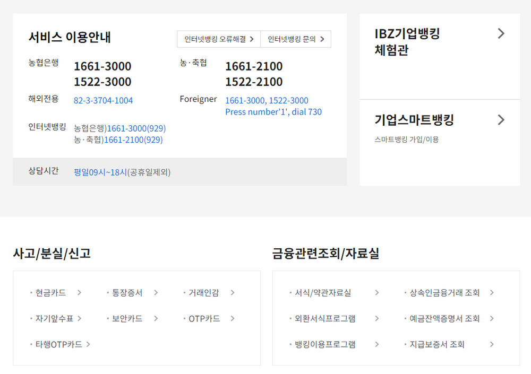Click chevron next to 기업스마트뱅킹
This screenshot has width=531, height=374.
pyautogui.click(x=501, y=120)
